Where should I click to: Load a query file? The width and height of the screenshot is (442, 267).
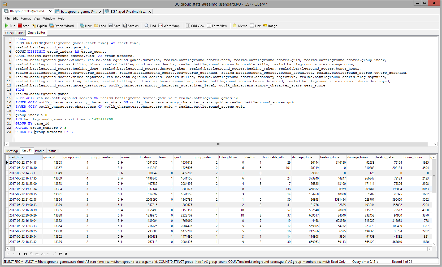[x=100, y=26]
